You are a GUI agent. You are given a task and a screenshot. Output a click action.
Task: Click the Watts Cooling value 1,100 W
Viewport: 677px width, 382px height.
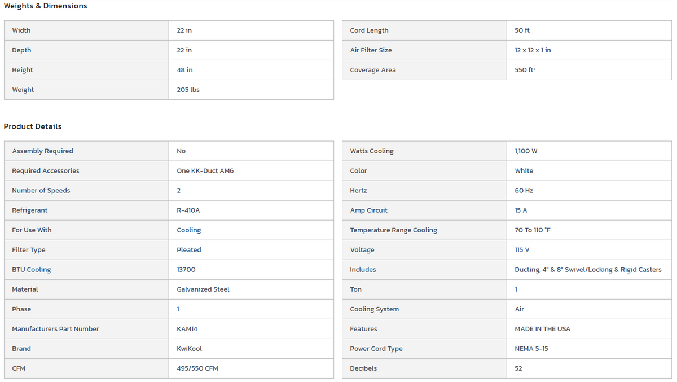526,151
